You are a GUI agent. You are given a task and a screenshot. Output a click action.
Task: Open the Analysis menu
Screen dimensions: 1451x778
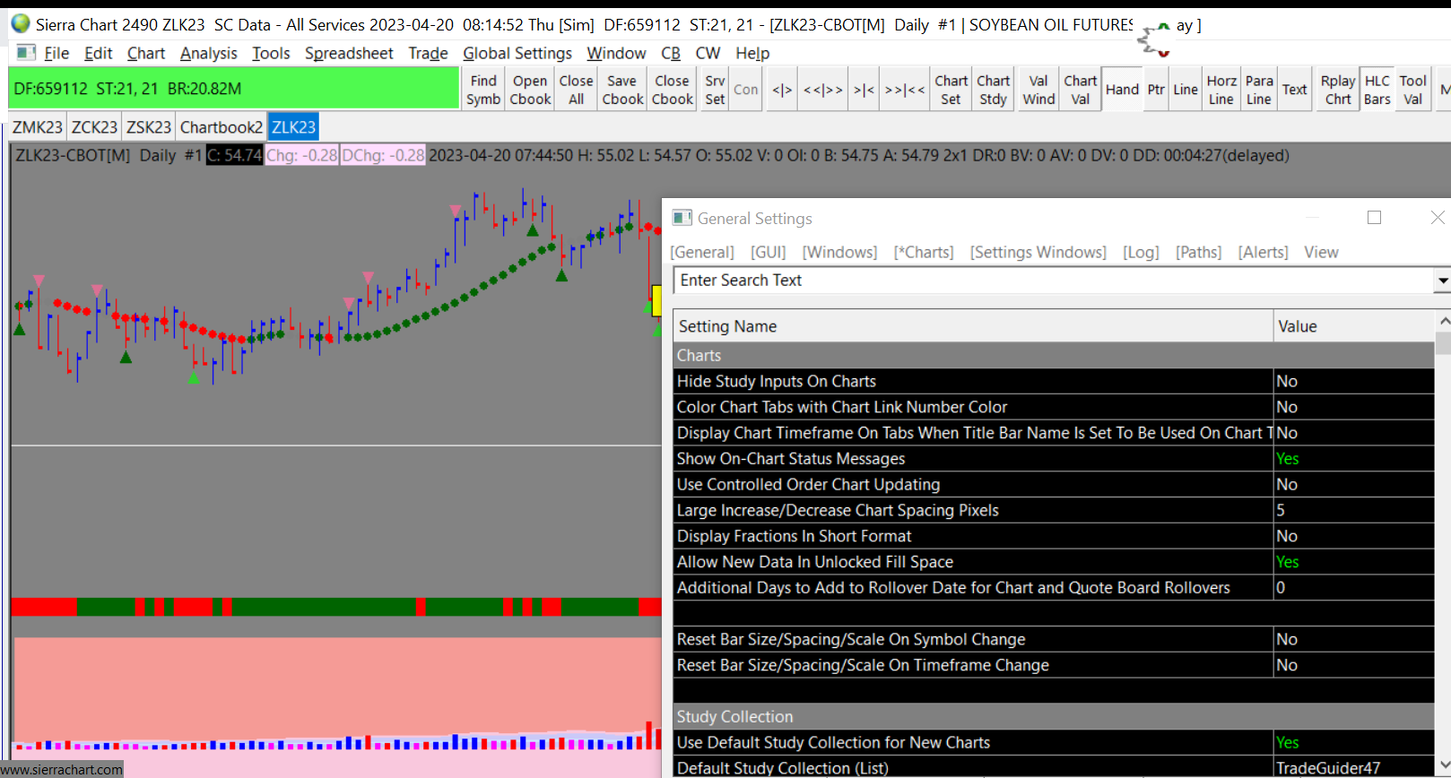[x=209, y=54]
